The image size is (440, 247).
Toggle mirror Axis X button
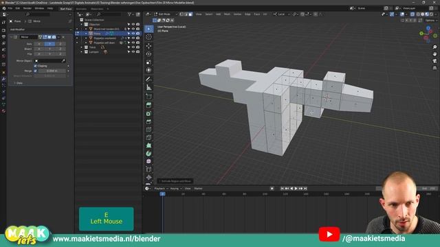[39, 44]
